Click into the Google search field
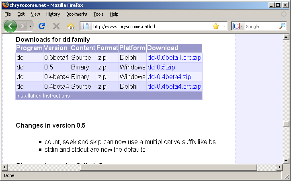 pyautogui.click(x=260, y=26)
